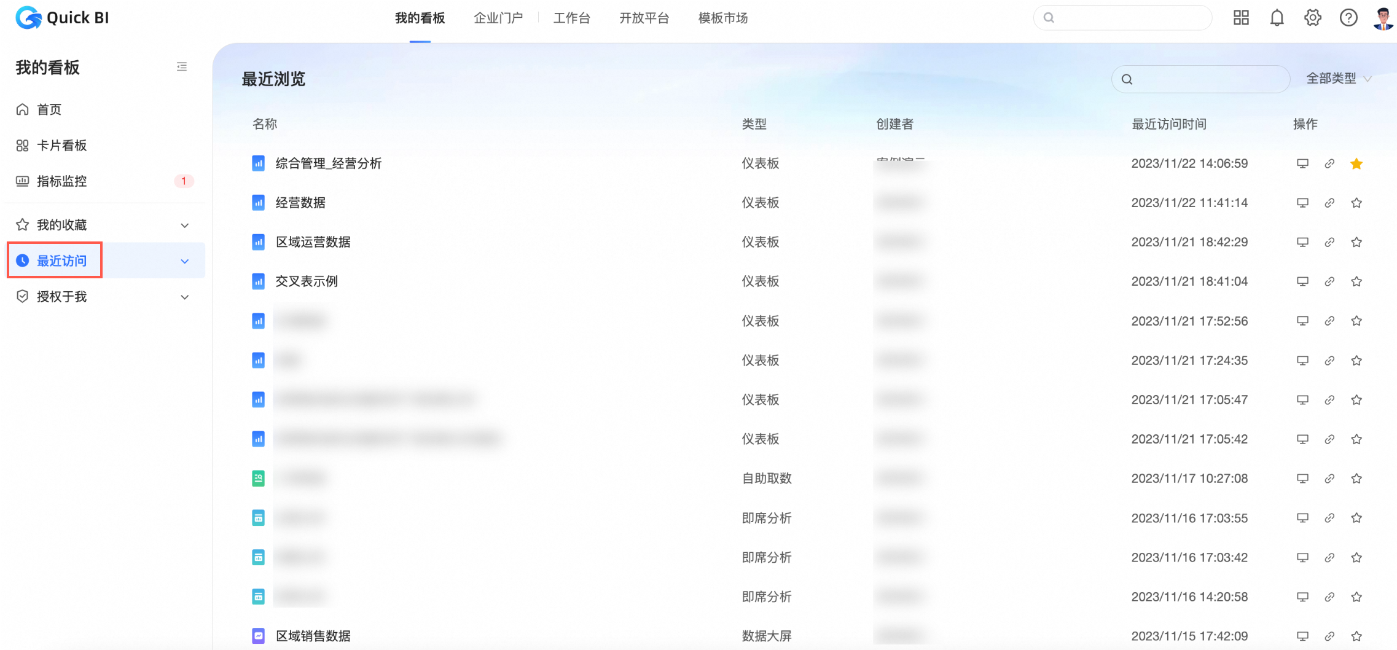This screenshot has width=1397, height=650.
Task: Open the 综合管理_经营分析 dashboard
Action: pos(329,163)
